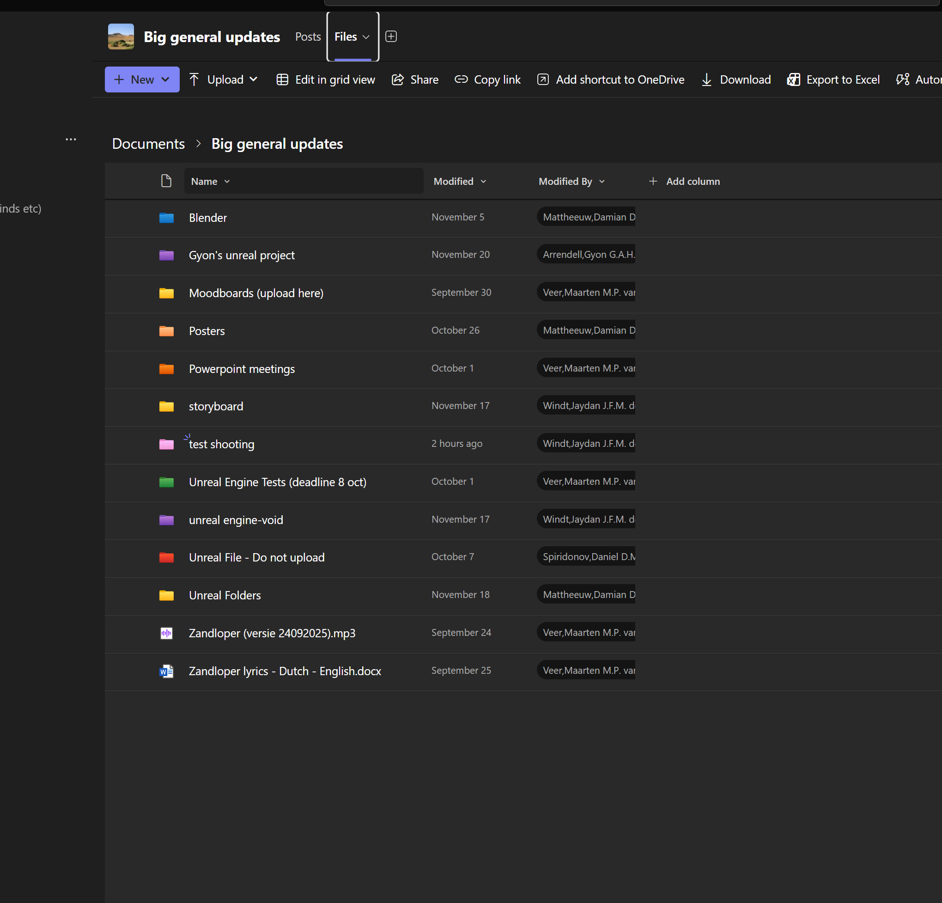Open the red Unreal File folder
Image resolution: width=942 pixels, height=903 pixels.
pos(256,557)
